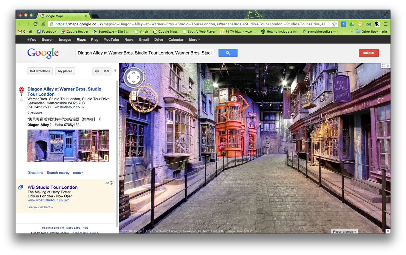Close the Street View panel
The image size is (406, 255).
(388, 66)
